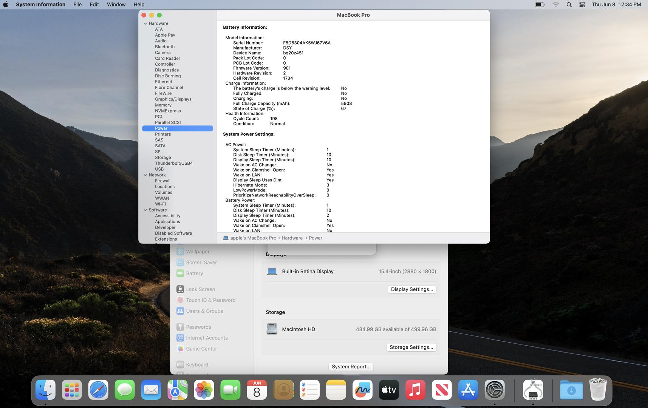This screenshot has width=648, height=408.
Task: Open Contacts app in Dock
Action: pyautogui.click(x=283, y=390)
